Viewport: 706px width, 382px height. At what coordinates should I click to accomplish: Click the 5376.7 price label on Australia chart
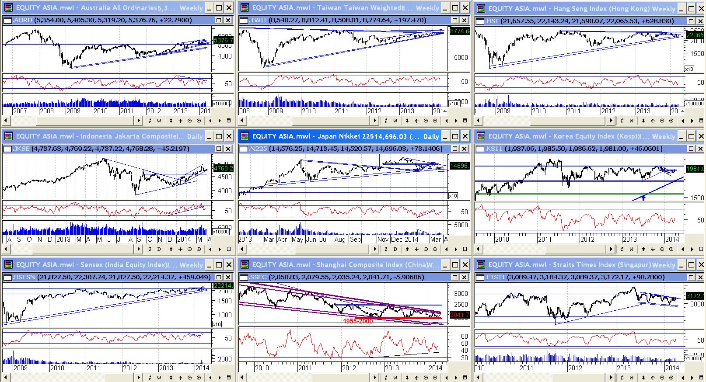224,40
